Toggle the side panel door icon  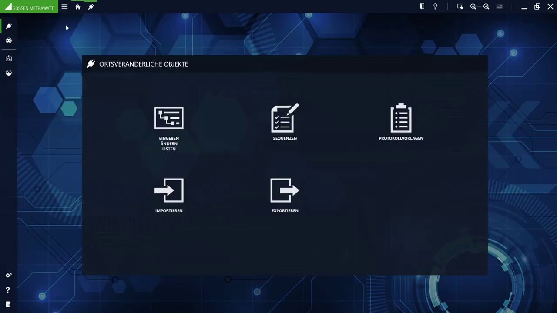click(x=422, y=7)
